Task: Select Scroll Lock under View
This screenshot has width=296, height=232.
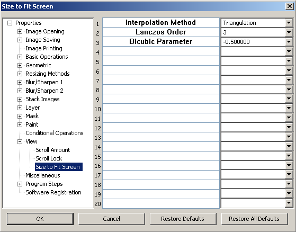Action: tap(49, 158)
